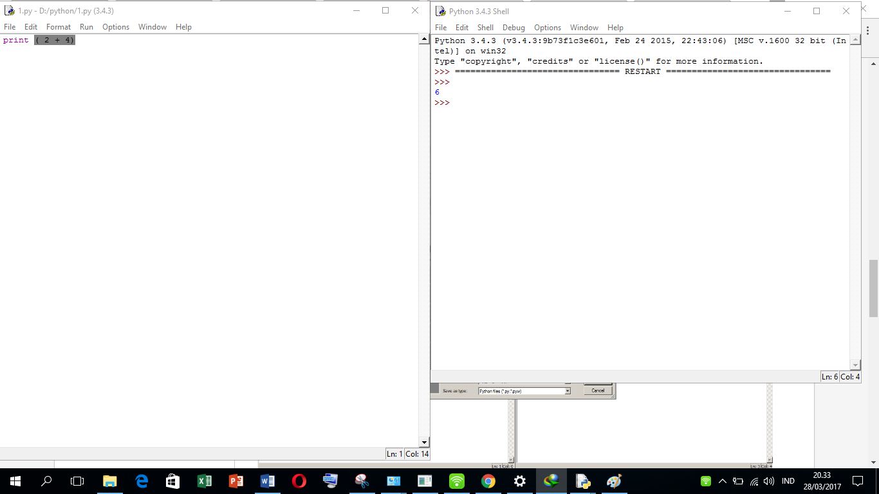This screenshot has height=494, width=879.
Task: Open PowerPoint from taskbar
Action: point(236,481)
